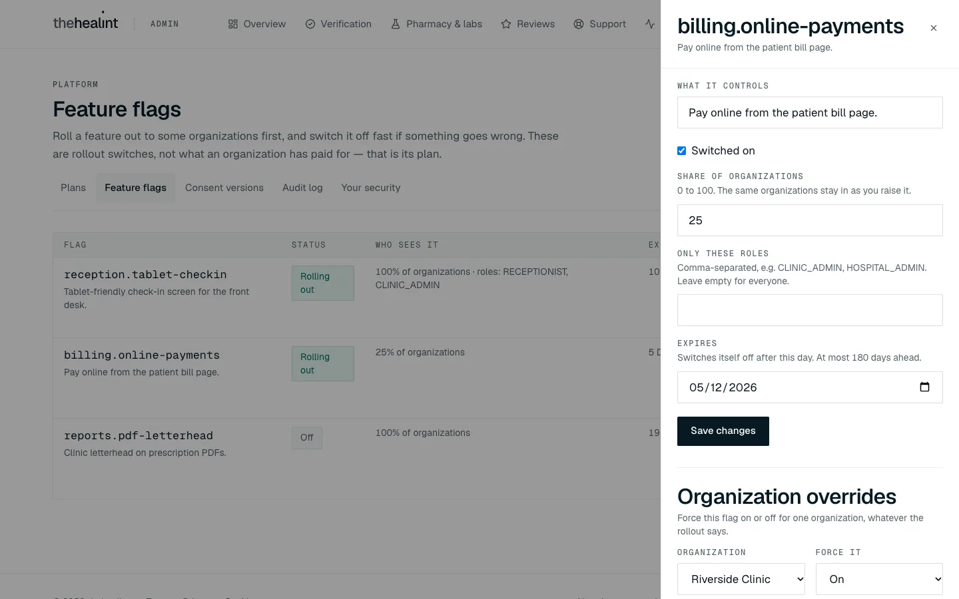Screen dimensions: 959x599
Task: Open the Organization dropdown showing Riverside Clinic
Action: coord(741,579)
